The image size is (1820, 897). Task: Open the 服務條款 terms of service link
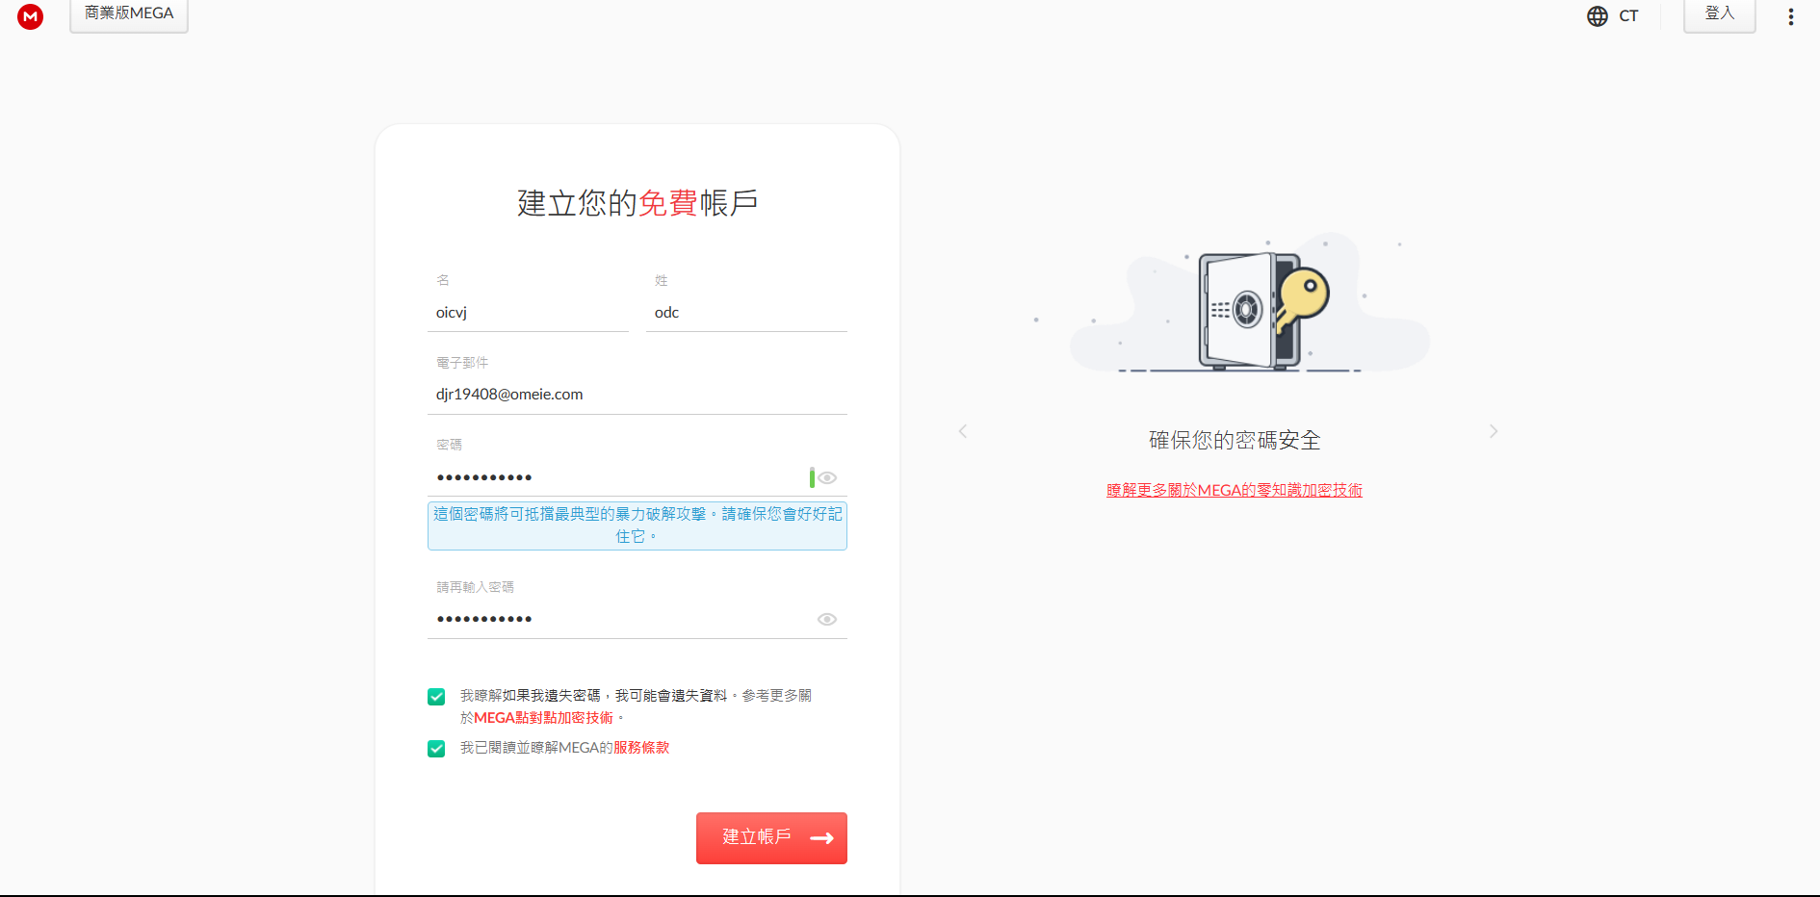point(641,748)
